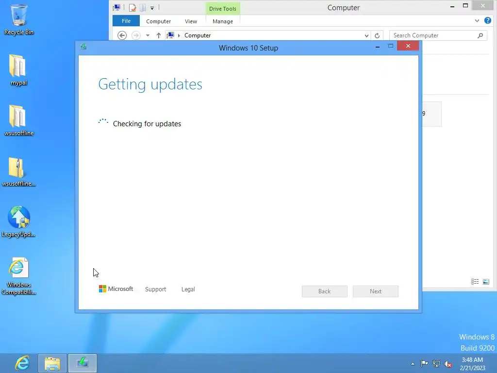Click the Properties quick access icon
497x373 pixels.
(133, 8)
